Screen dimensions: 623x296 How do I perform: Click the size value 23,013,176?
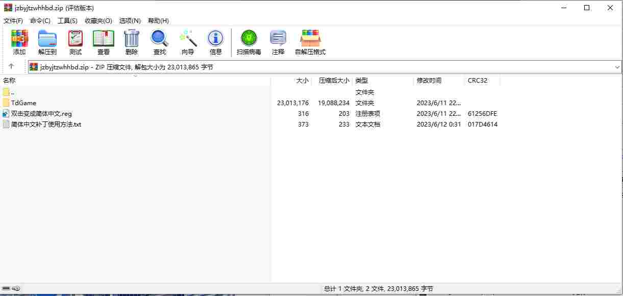(293, 103)
